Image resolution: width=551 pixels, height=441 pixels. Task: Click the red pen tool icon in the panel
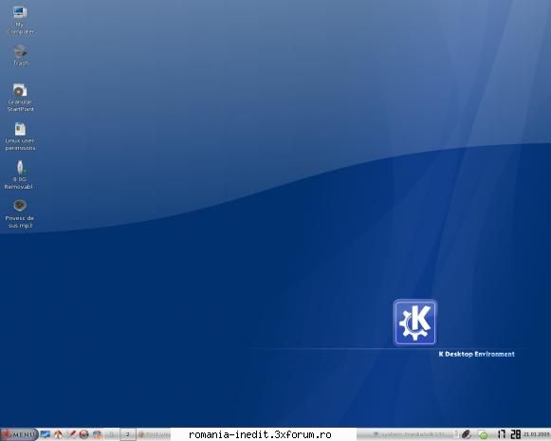(71, 434)
